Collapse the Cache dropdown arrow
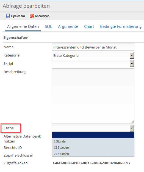 (132, 128)
